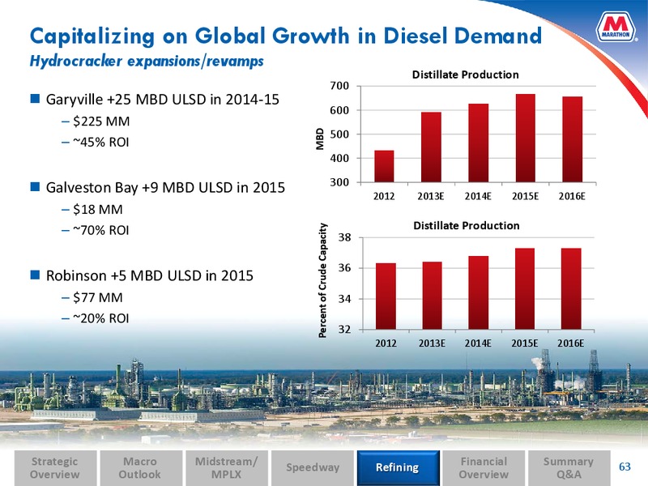Image resolution: width=648 pixels, height=486 pixels.
Task: Click the 2015E bar in the percent capacity chart
Action: [x=524, y=289]
